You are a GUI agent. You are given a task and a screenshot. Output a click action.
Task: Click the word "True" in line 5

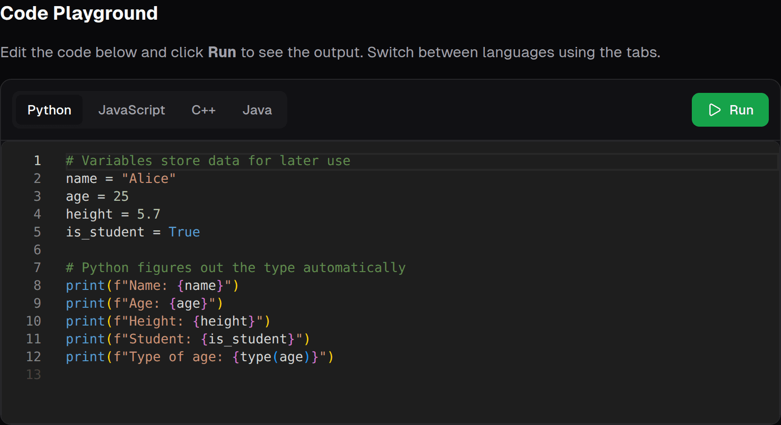[x=184, y=232]
